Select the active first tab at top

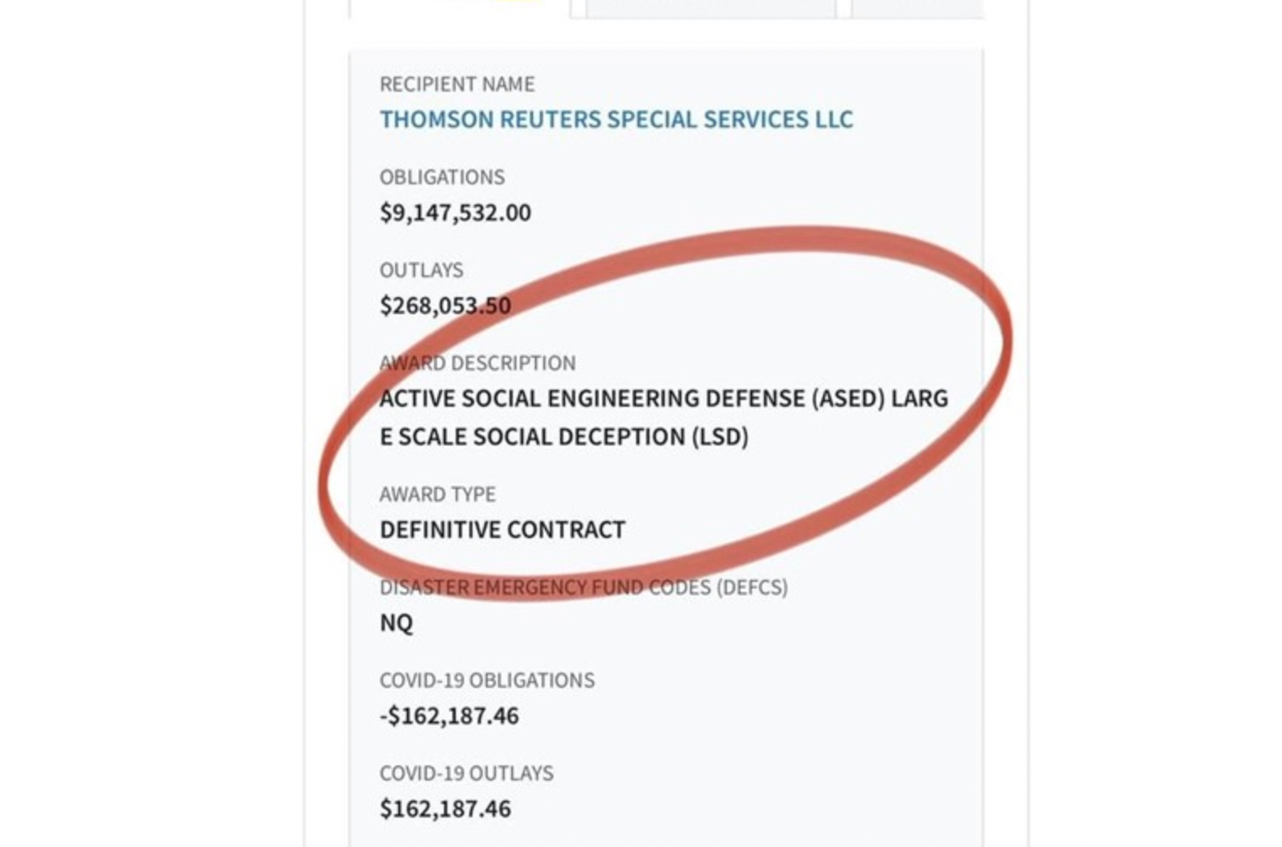click(460, 8)
